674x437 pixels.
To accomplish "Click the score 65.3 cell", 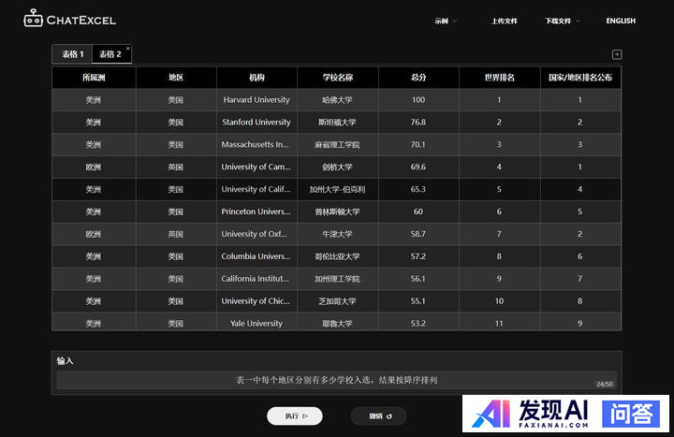I will pyautogui.click(x=418, y=189).
